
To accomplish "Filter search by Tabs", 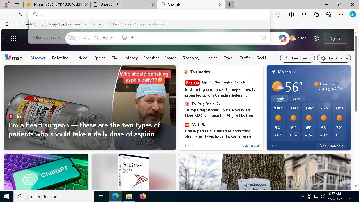I will pos(129,37).
